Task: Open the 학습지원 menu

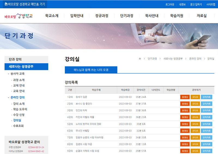Action: [x=177, y=16]
